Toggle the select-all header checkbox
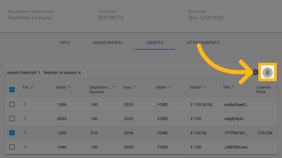282x158 pixels. coord(12,90)
